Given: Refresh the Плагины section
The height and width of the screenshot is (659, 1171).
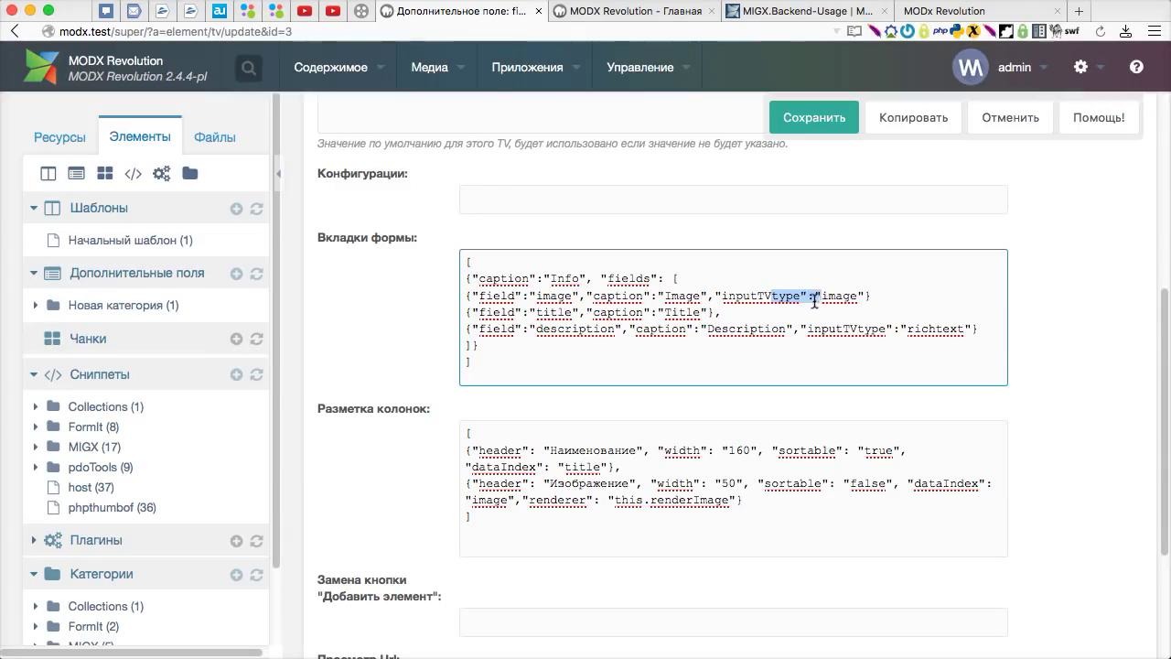Looking at the screenshot, I should tap(257, 541).
